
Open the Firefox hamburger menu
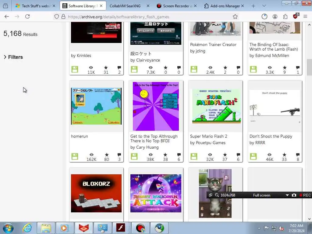(x=305, y=17)
